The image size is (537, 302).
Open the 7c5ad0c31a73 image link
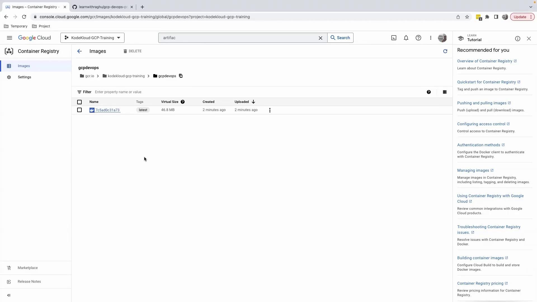point(107,110)
